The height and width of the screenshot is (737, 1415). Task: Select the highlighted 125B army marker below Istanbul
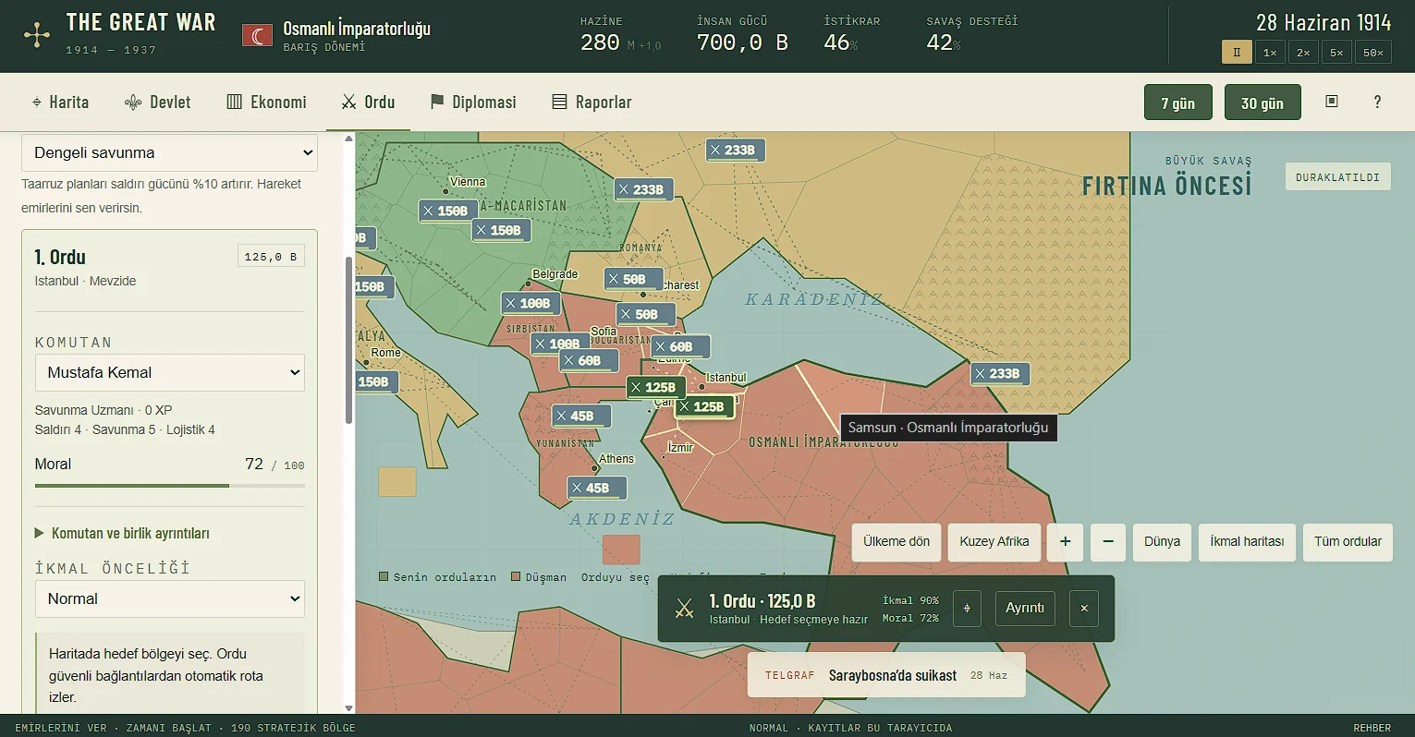(704, 406)
